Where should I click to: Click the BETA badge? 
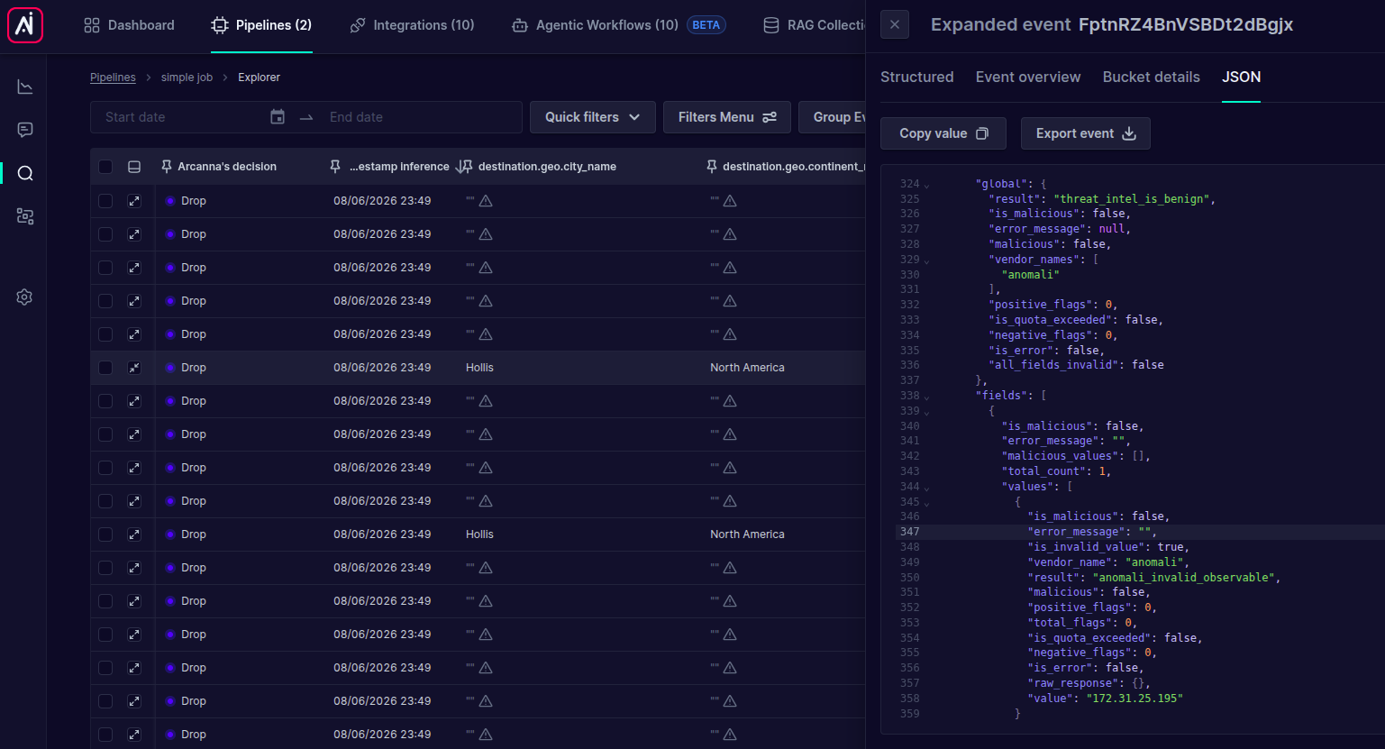point(706,25)
